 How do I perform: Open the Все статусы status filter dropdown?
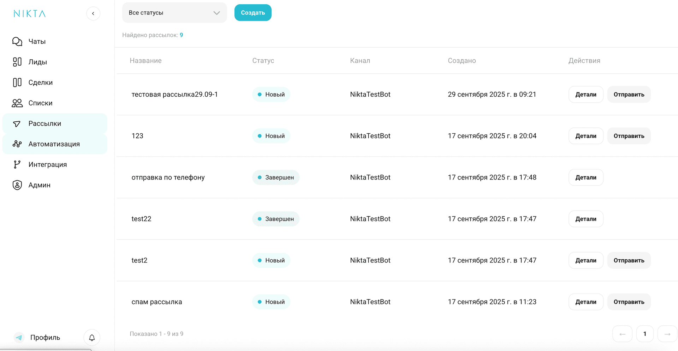coord(174,12)
